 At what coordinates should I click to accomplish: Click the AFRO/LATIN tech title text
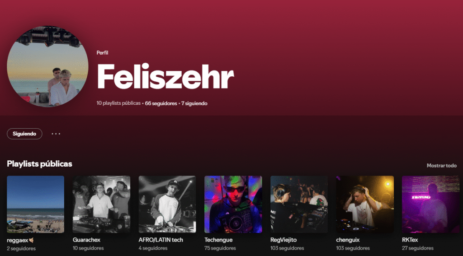[x=161, y=240]
